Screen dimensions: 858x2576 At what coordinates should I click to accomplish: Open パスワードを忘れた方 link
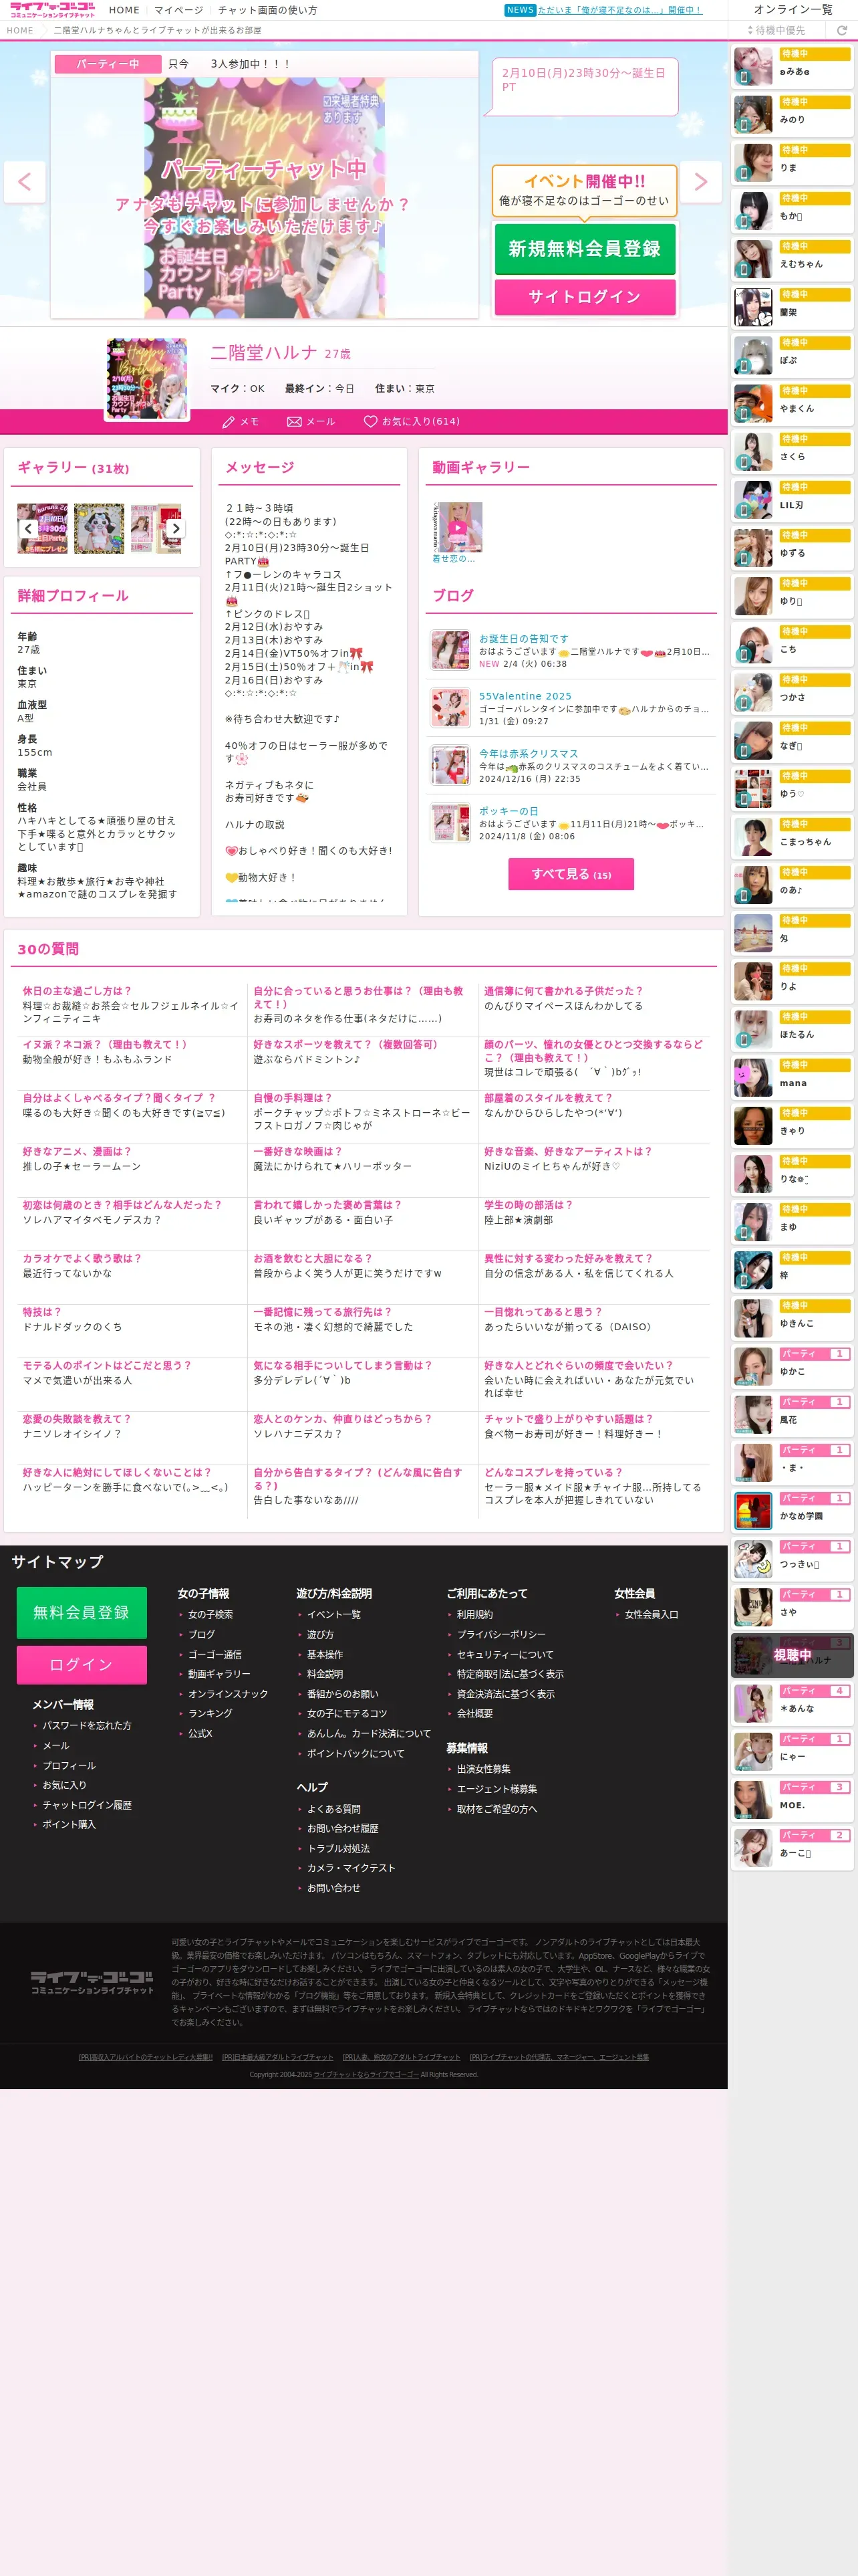click(87, 1725)
